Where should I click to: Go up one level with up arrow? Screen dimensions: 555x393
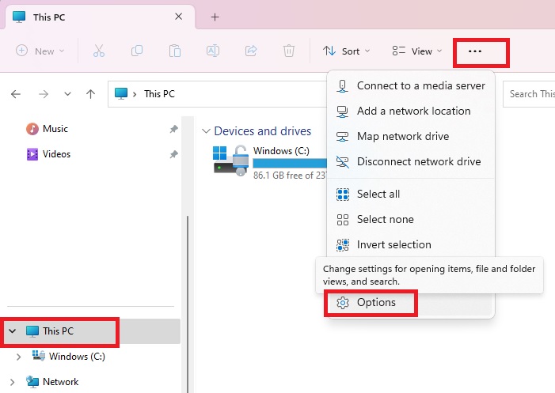[90, 94]
